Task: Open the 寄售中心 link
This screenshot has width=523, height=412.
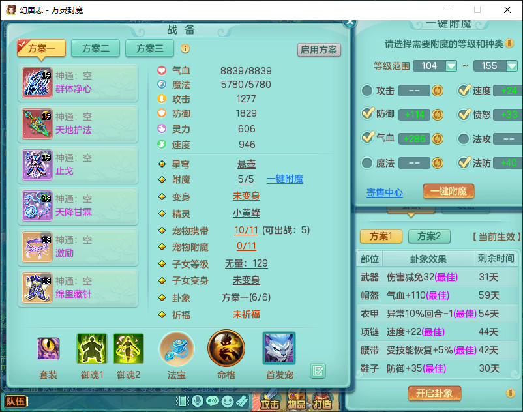Action: point(385,192)
